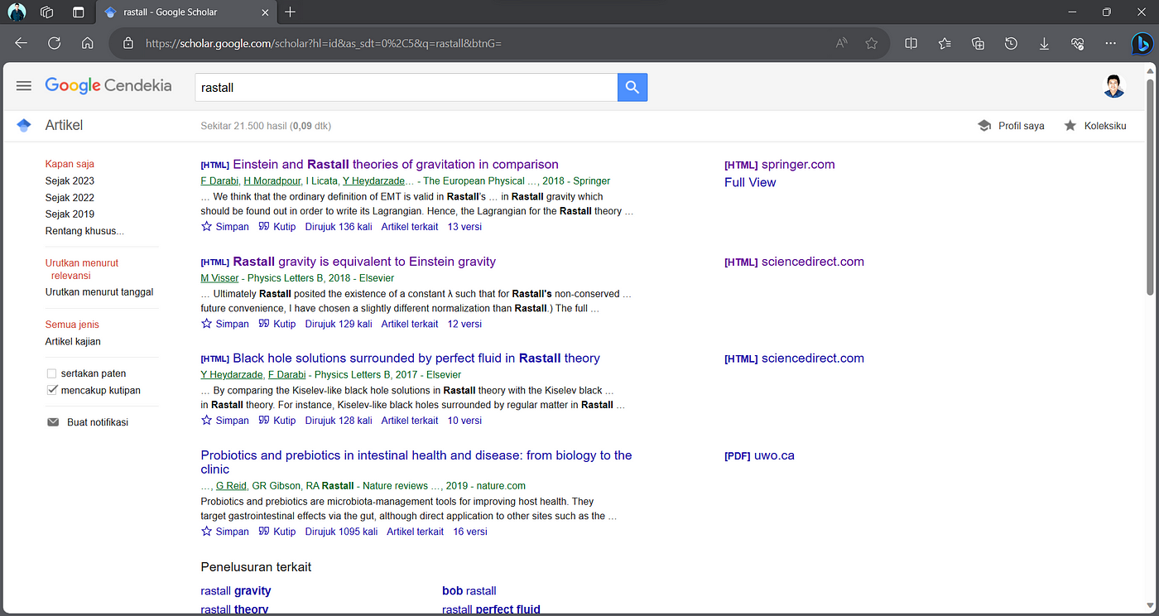
Task: Open author F Darabi in first result
Action: point(219,181)
